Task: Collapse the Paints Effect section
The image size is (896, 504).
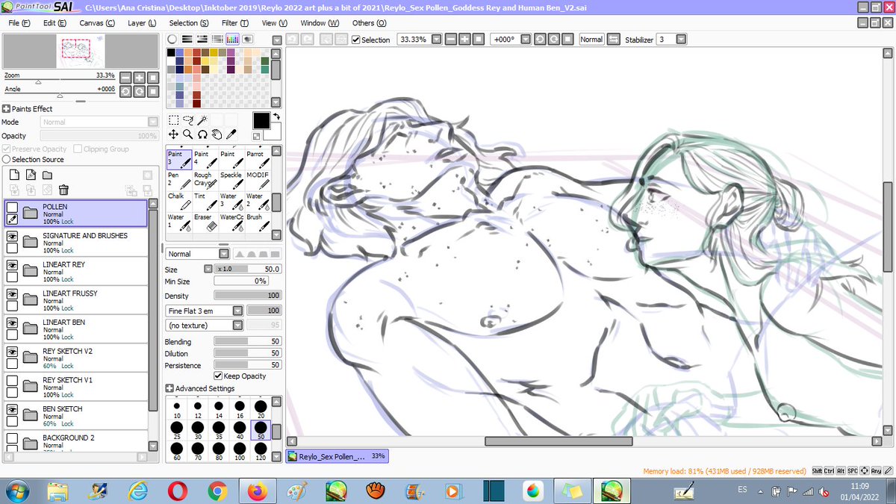Action: click(x=7, y=109)
